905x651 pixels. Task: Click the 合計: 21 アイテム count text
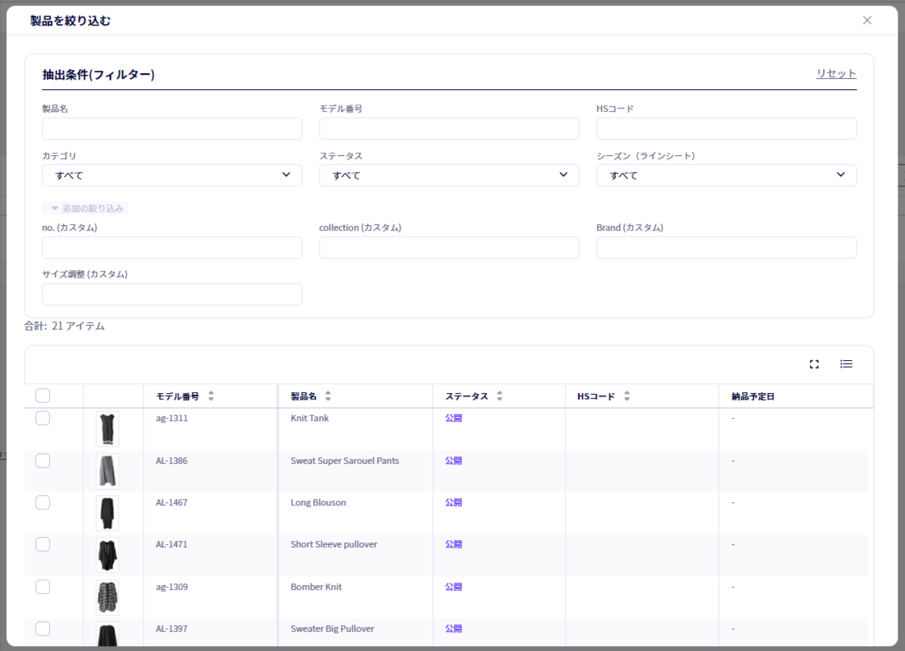point(64,326)
